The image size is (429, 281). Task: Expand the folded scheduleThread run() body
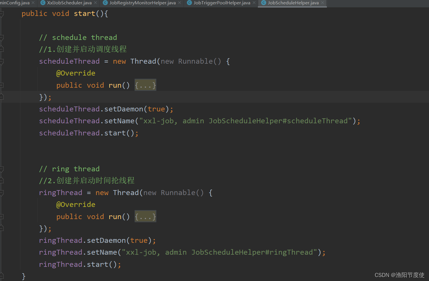tap(145, 85)
